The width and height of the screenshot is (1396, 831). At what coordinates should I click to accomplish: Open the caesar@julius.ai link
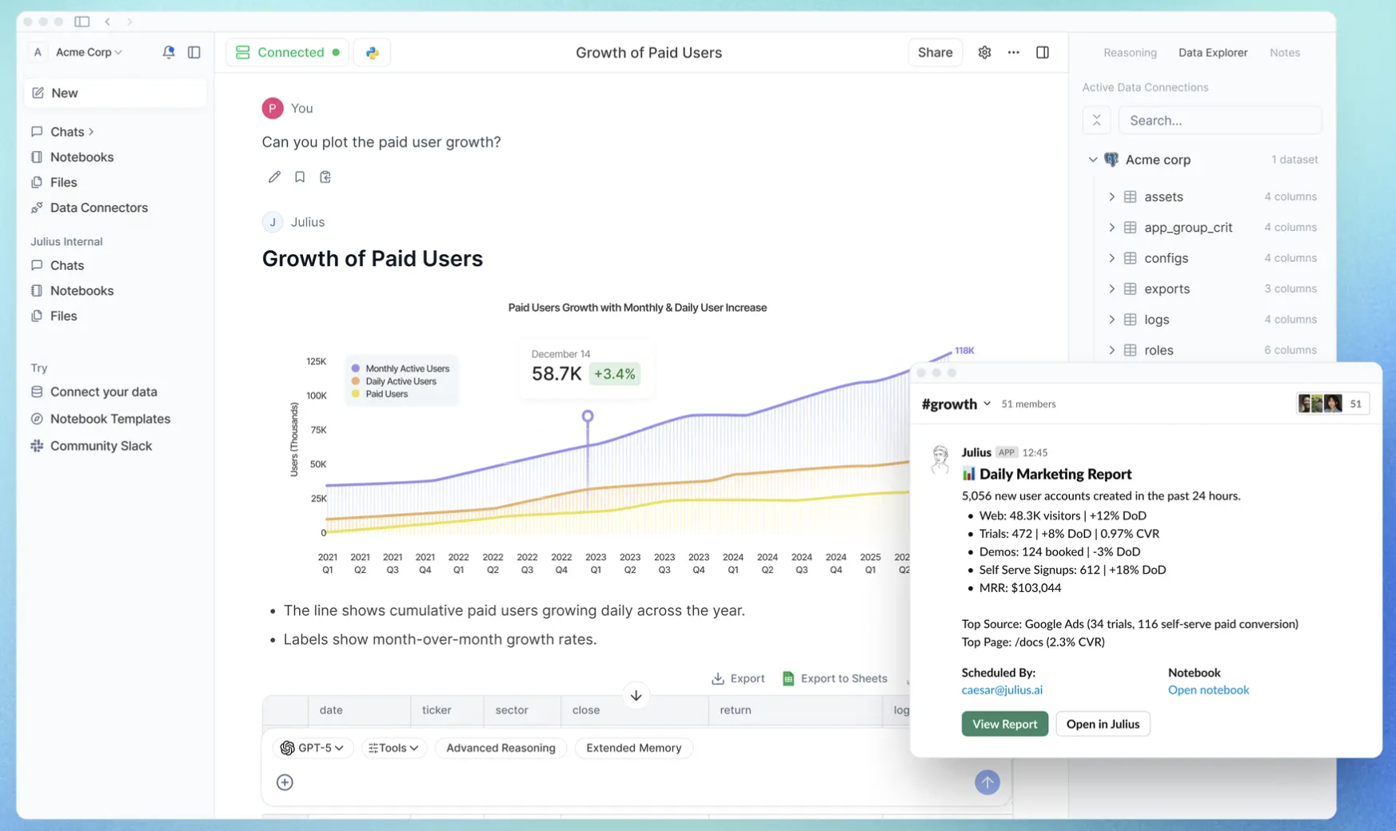click(1002, 690)
